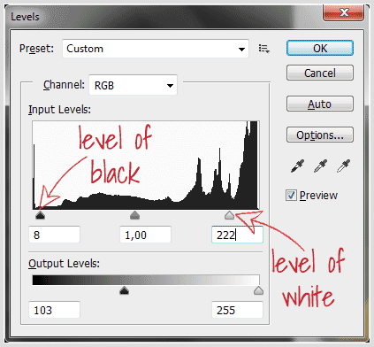This screenshot has width=374, height=347.
Task: Grab the input black point slider
Action: (40, 215)
